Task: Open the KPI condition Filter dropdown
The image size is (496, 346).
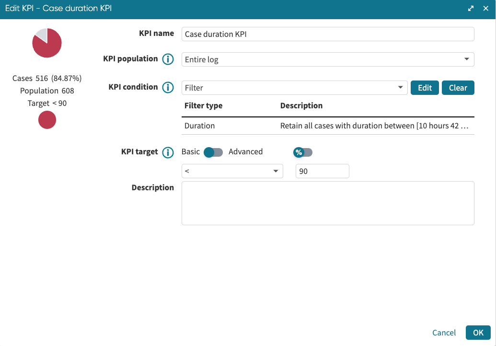Action: click(x=294, y=88)
